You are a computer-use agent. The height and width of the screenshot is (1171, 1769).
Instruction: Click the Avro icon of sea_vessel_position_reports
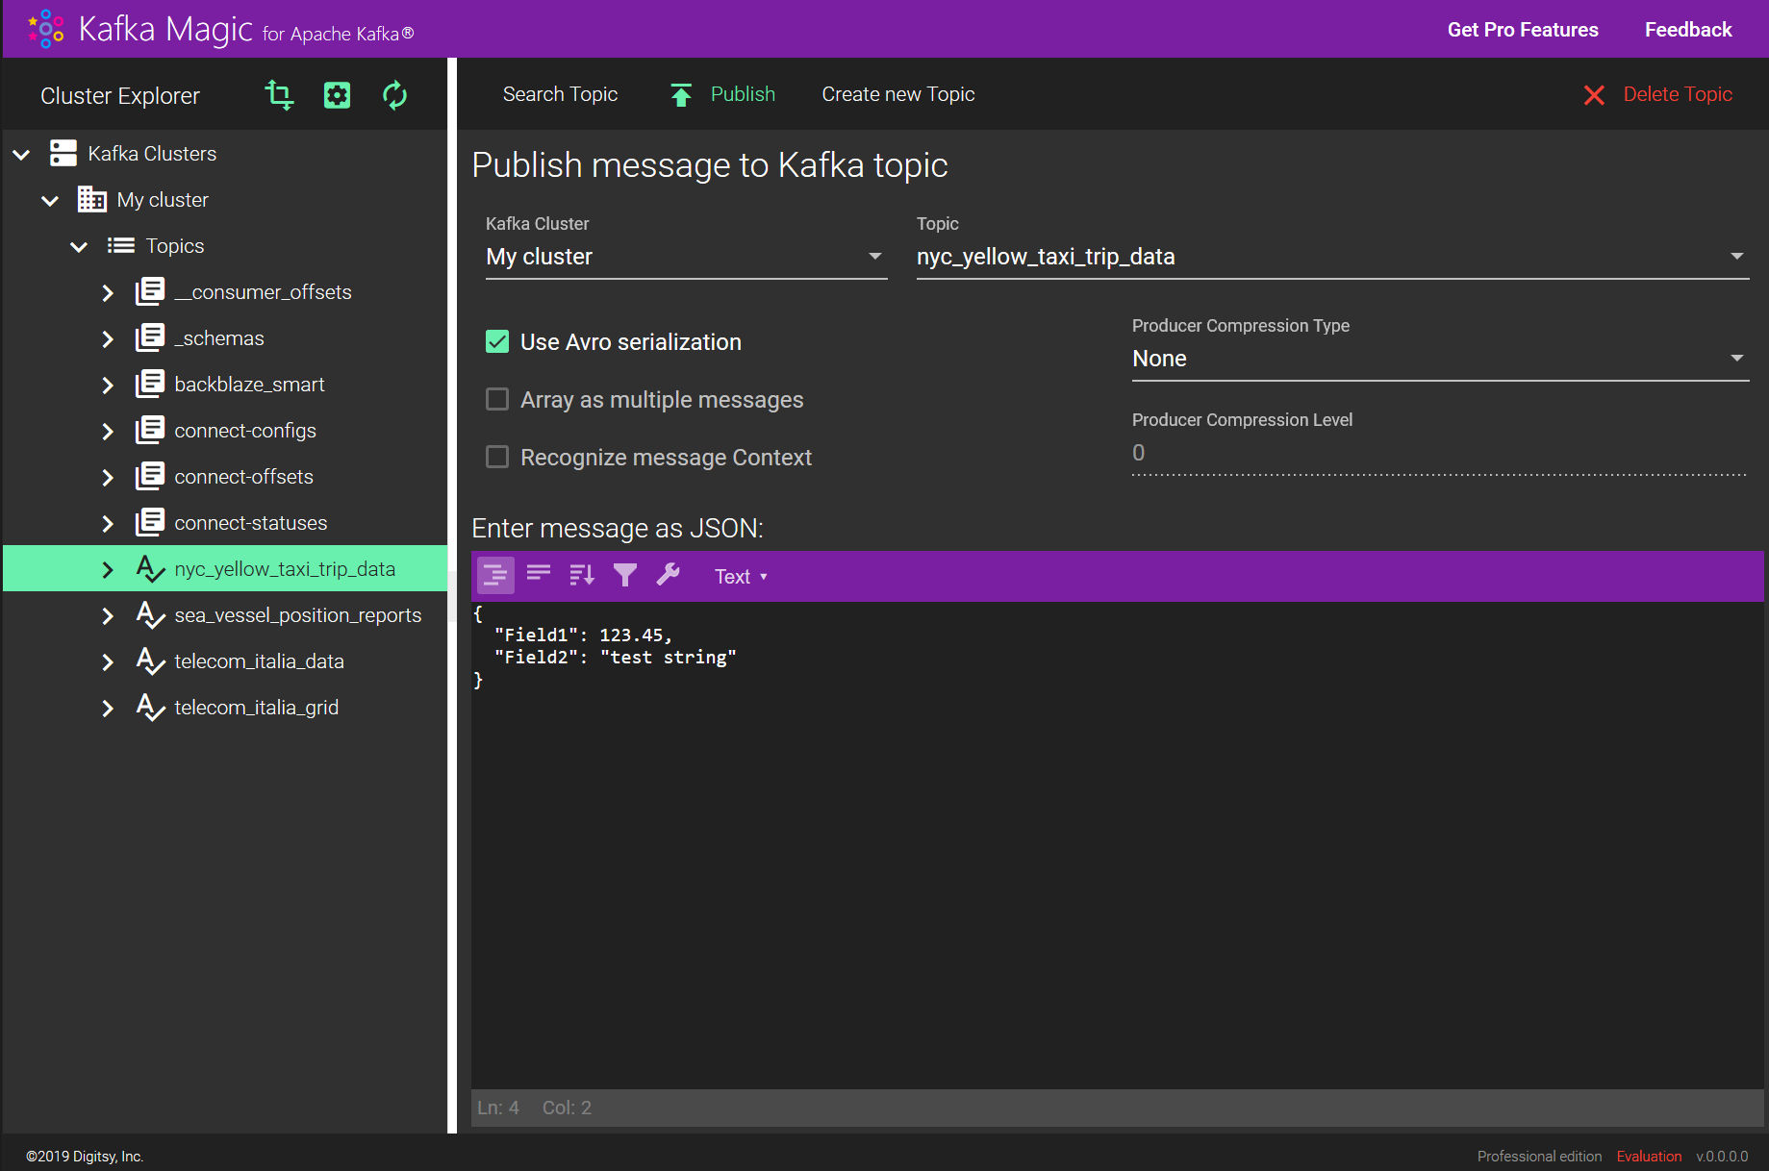coord(150,614)
